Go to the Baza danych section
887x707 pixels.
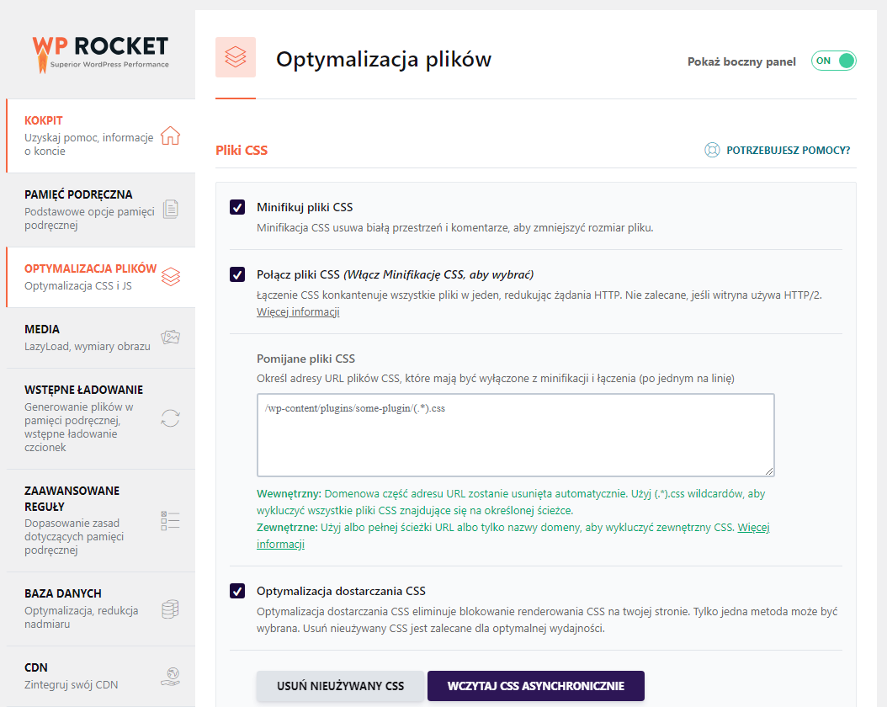coord(63,593)
